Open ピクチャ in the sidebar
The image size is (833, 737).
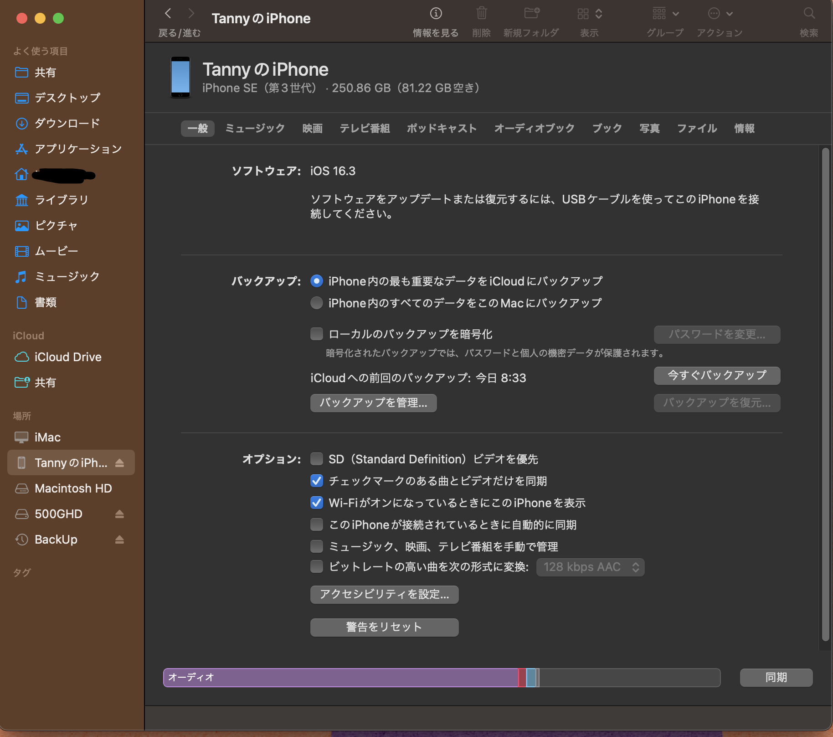[46, 226]
